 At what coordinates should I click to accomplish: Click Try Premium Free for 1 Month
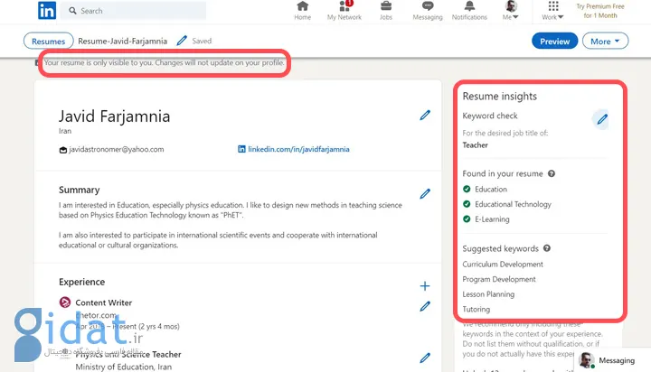coord(601,11)
